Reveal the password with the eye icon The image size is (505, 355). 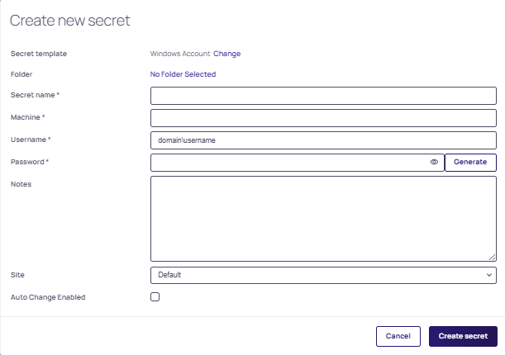click(x=434, y=163)
